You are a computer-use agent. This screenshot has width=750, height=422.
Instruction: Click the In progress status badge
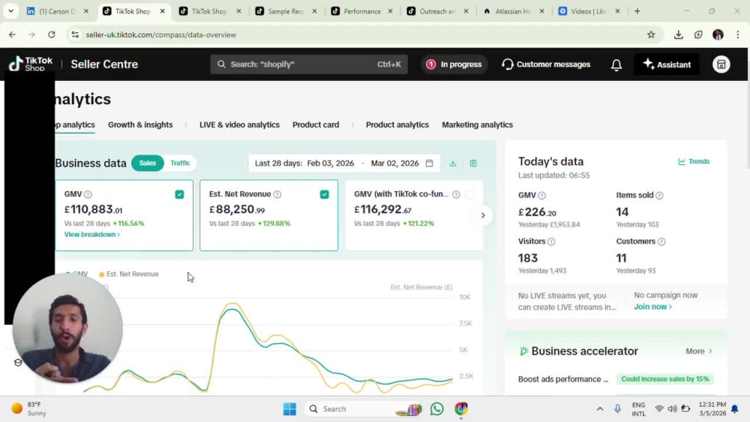click(x=454, y=64)
